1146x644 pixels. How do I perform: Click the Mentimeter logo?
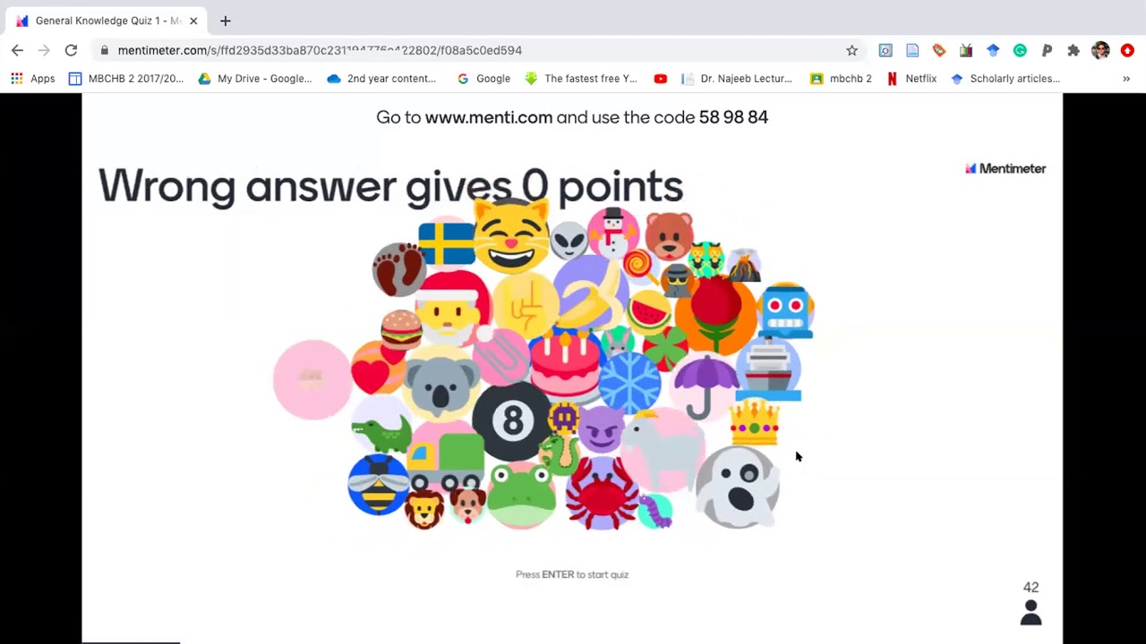pyautogui.click(x=1005, y=168)
